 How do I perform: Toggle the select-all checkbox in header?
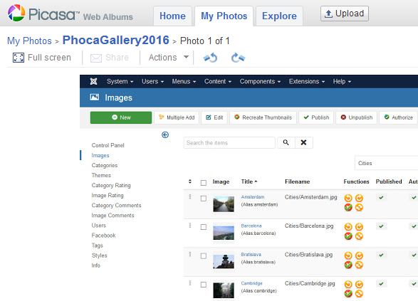204,183
